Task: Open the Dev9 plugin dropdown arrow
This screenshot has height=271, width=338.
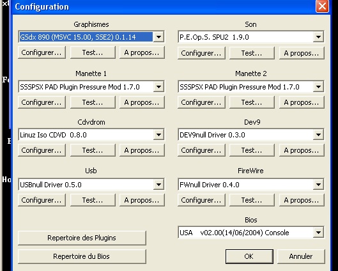Action: (318, 135)
